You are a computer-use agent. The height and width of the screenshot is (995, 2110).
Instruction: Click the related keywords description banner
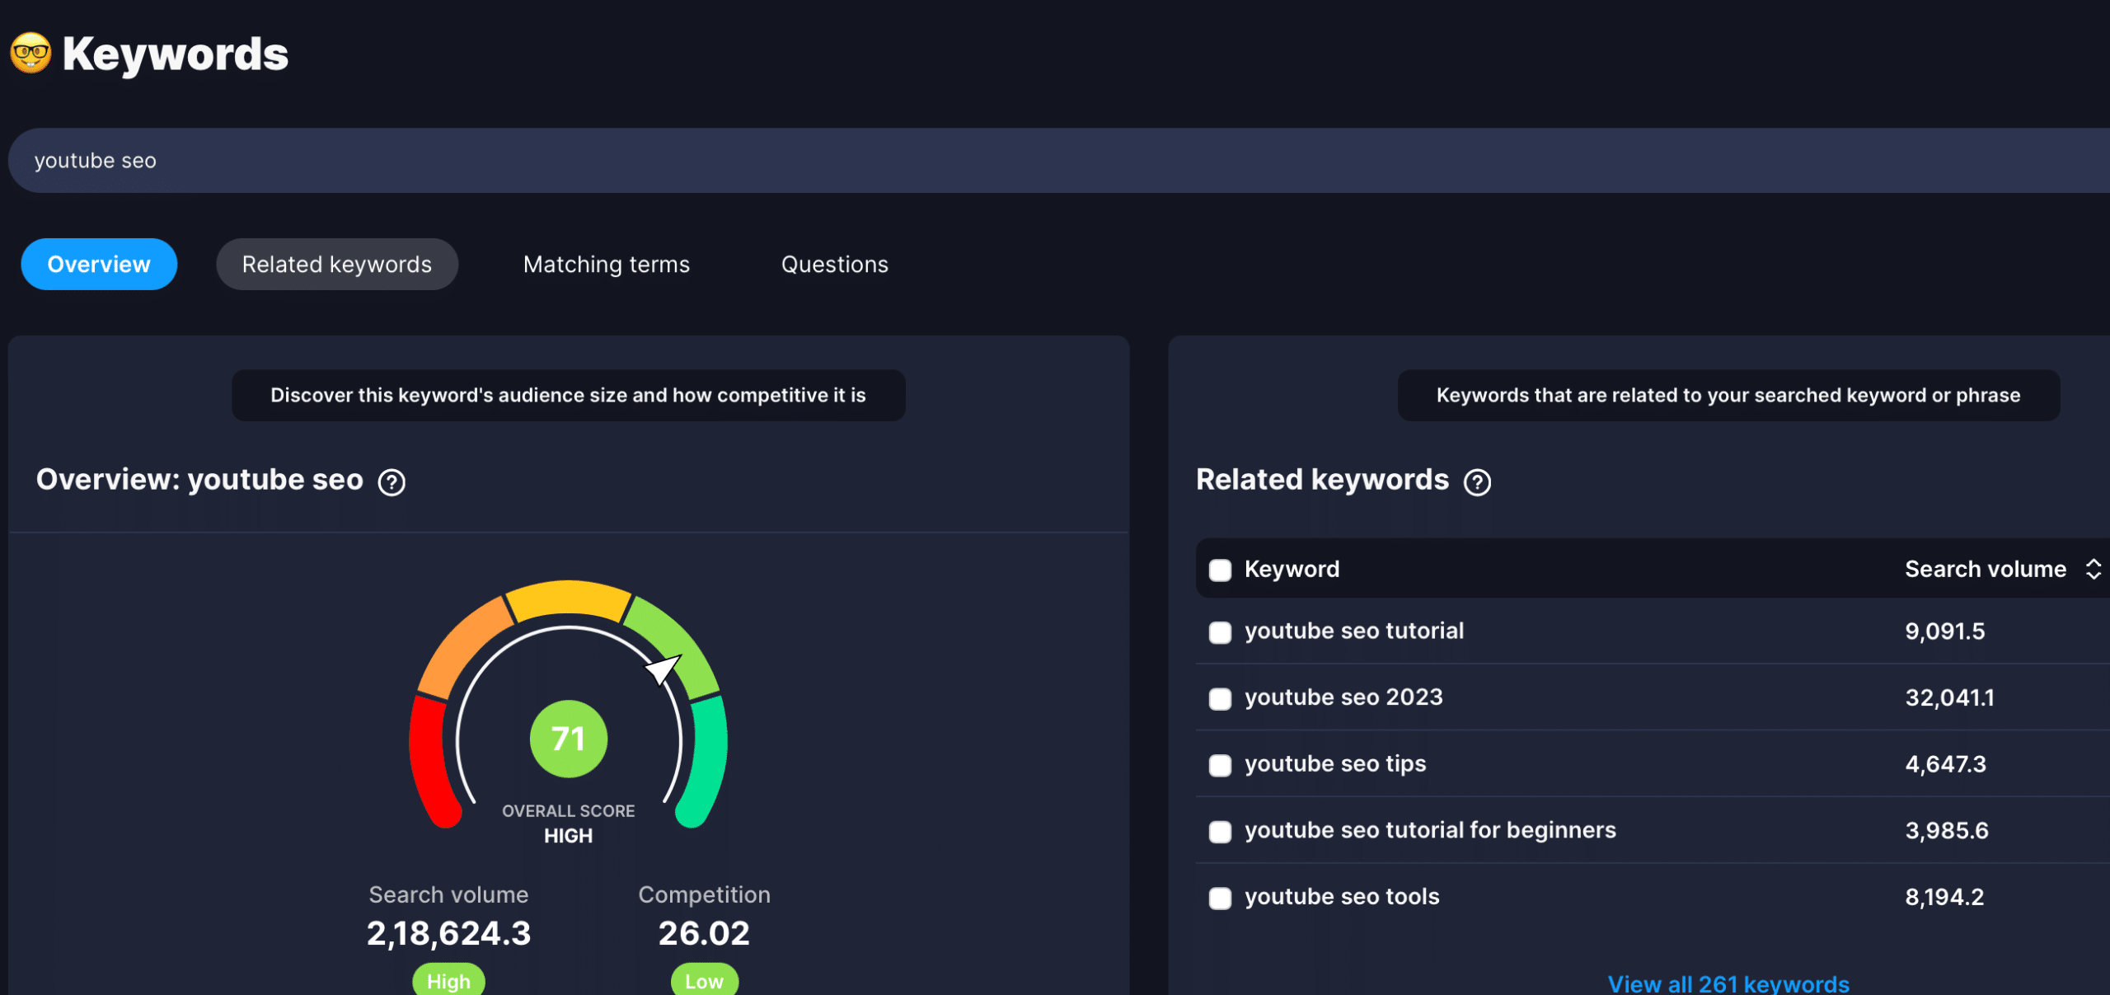coord(1728,395)
